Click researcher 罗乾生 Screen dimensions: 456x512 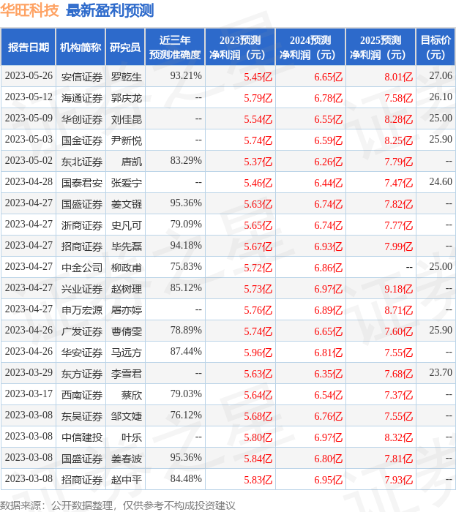[127, 77]
